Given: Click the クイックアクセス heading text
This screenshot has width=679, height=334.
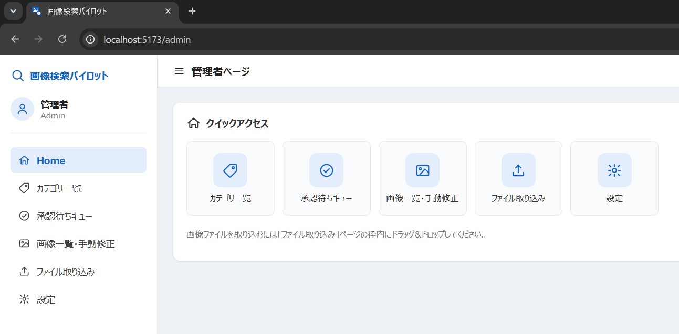Looking at the screenshot, I should (x=237, y=124).
